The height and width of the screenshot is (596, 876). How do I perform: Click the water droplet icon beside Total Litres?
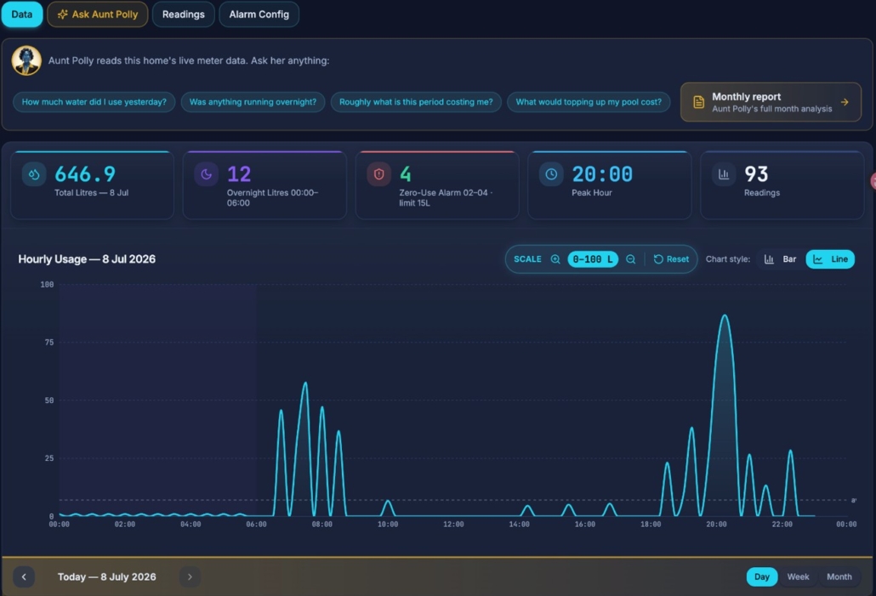pyautogui.click(x=34, y=174)
